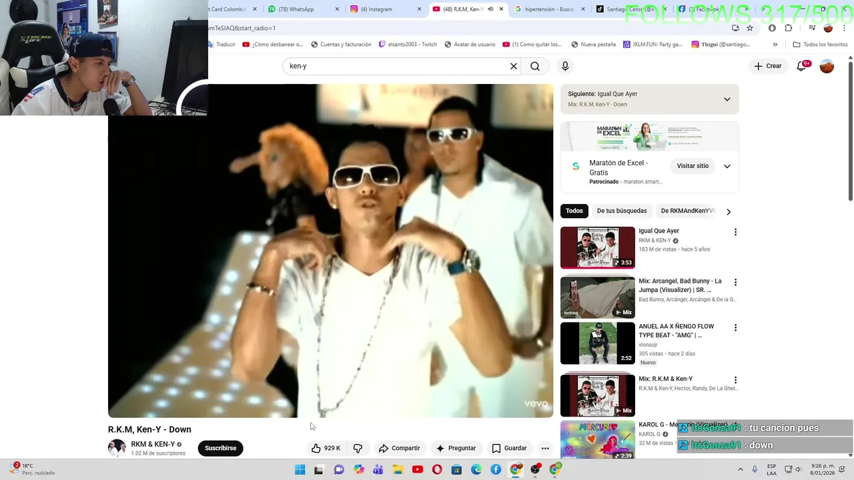The width and height of the screenshot is (854, 480).
Task: Show hidden system tray icons
Action: point(740,469)
